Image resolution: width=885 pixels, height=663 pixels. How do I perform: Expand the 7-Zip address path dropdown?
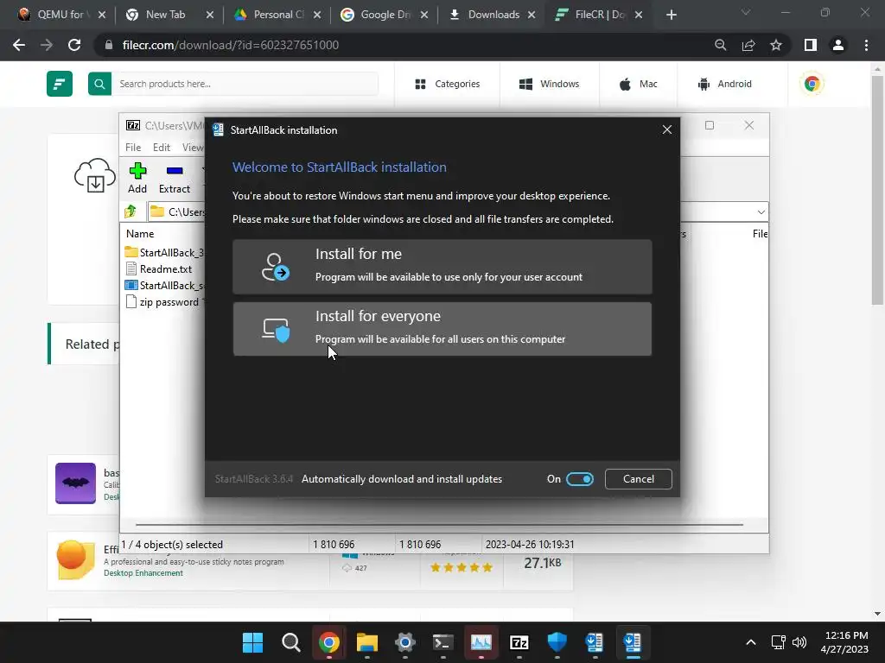coord(761,212)
